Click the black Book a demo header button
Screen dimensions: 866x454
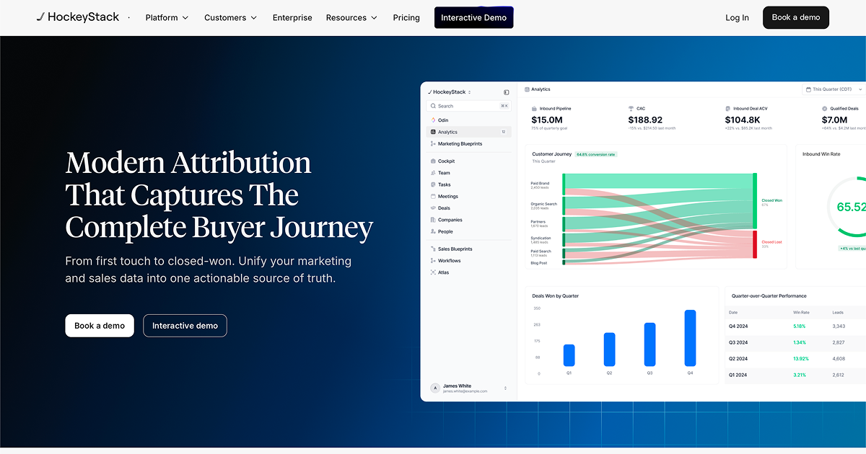point(796,17)
